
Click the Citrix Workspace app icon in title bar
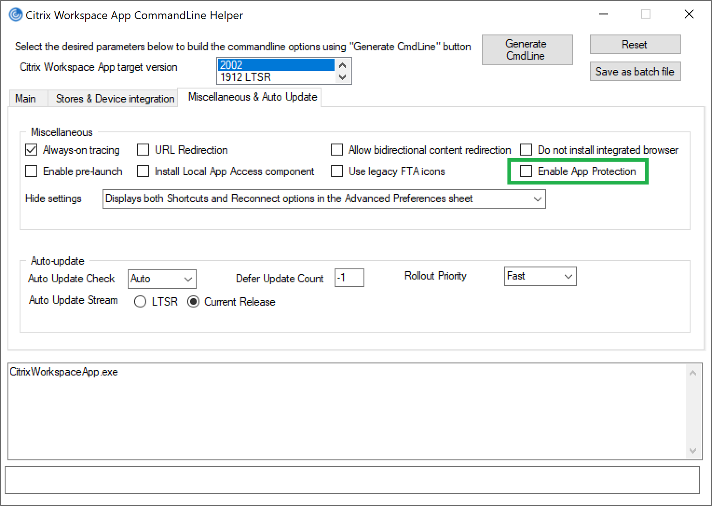click(x=15, y=15)
